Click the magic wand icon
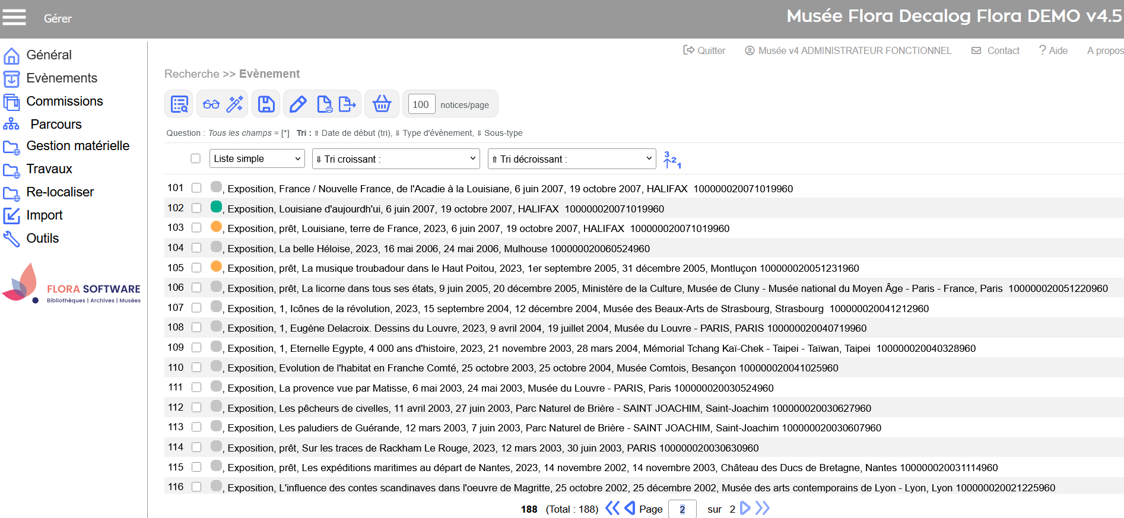The width and height of the screenshot is (1124, 518). [235, 104]
